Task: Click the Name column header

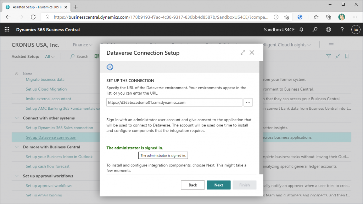Action: pos(27,74)
